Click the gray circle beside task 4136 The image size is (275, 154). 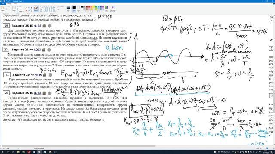[x=50, y=26]
